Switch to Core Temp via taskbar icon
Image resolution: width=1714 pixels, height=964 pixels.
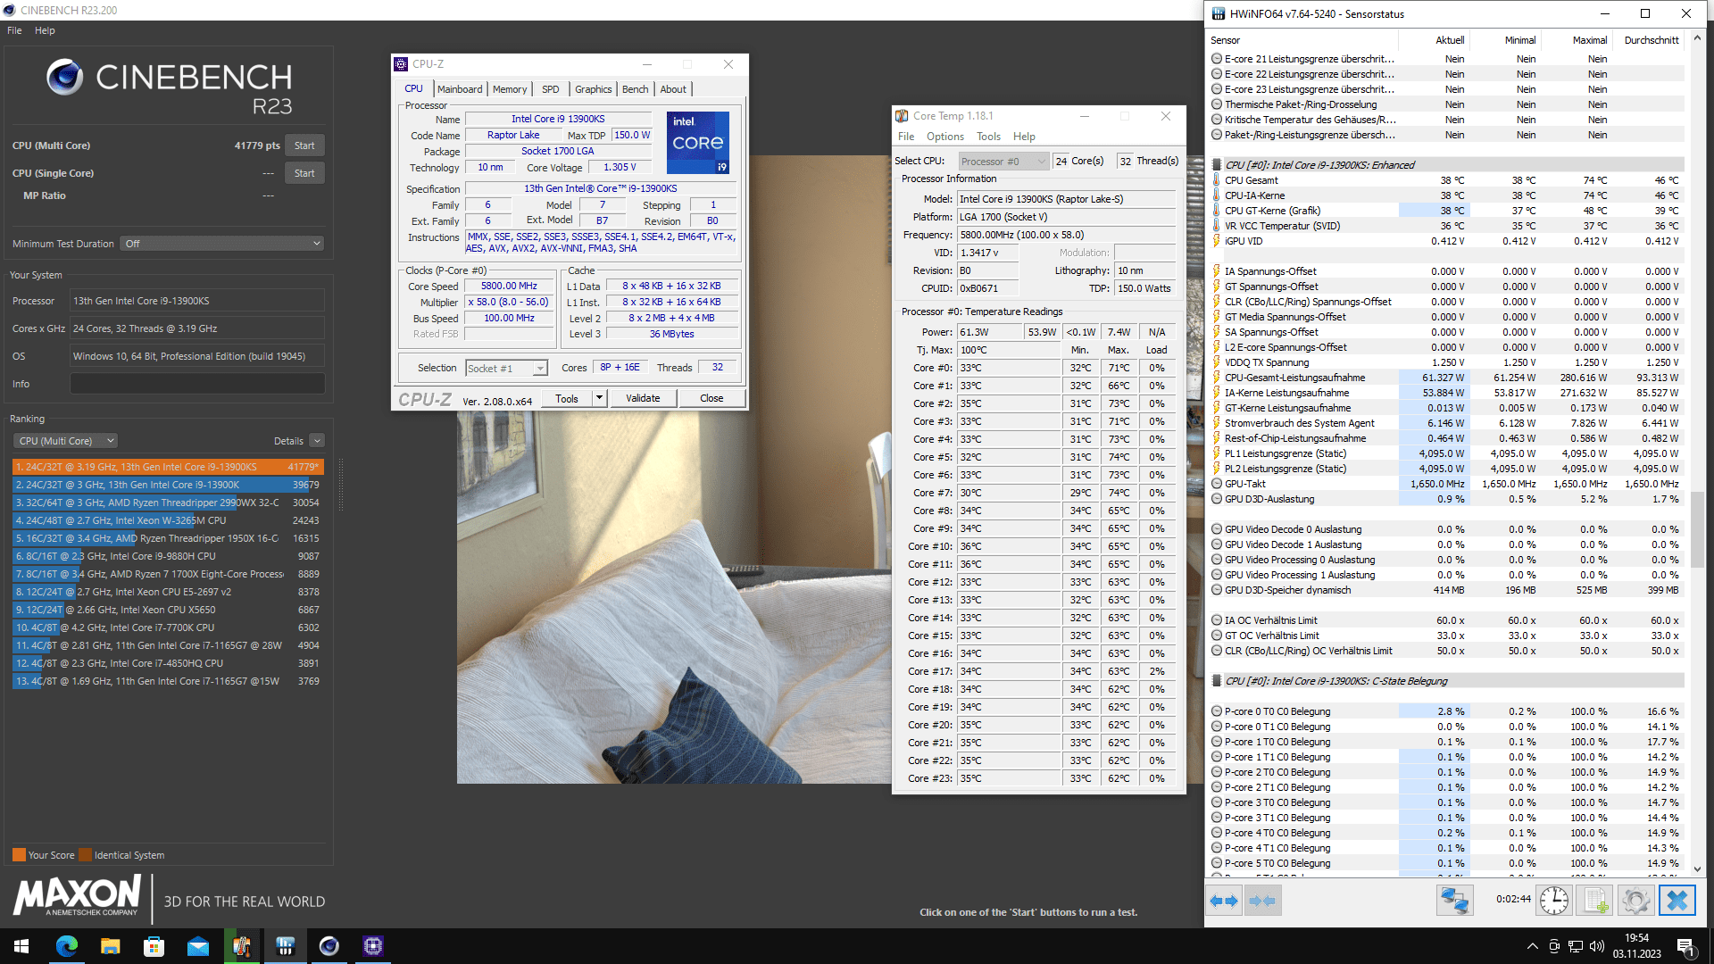click(241, 946)
